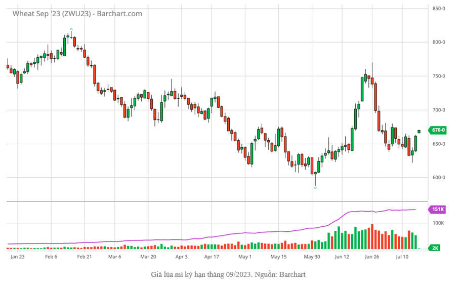Click the 850-0 price axis label
Image resolution: width=459 pixels, height=283 pixels.
[x=439, y=9]
